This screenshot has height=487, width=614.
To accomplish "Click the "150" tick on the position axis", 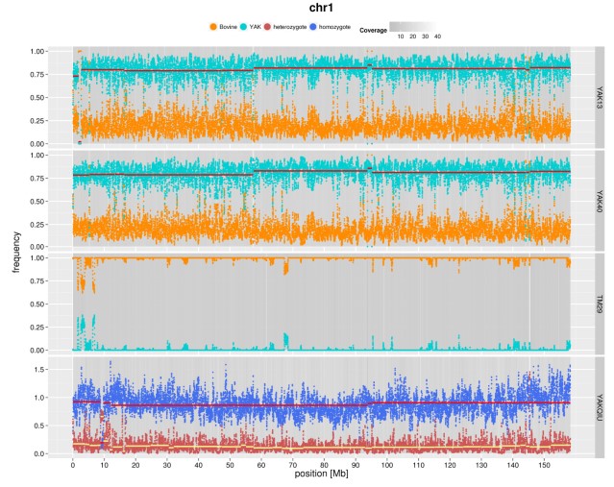I will point(544,465).
